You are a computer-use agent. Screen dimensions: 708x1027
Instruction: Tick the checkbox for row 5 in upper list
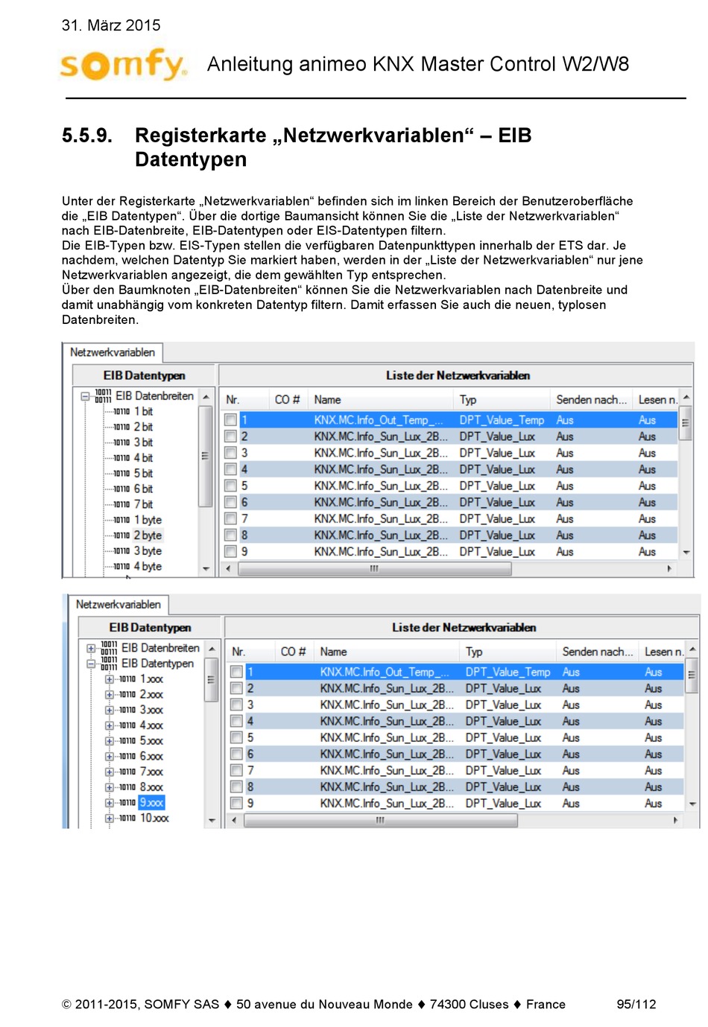(231, 486)
